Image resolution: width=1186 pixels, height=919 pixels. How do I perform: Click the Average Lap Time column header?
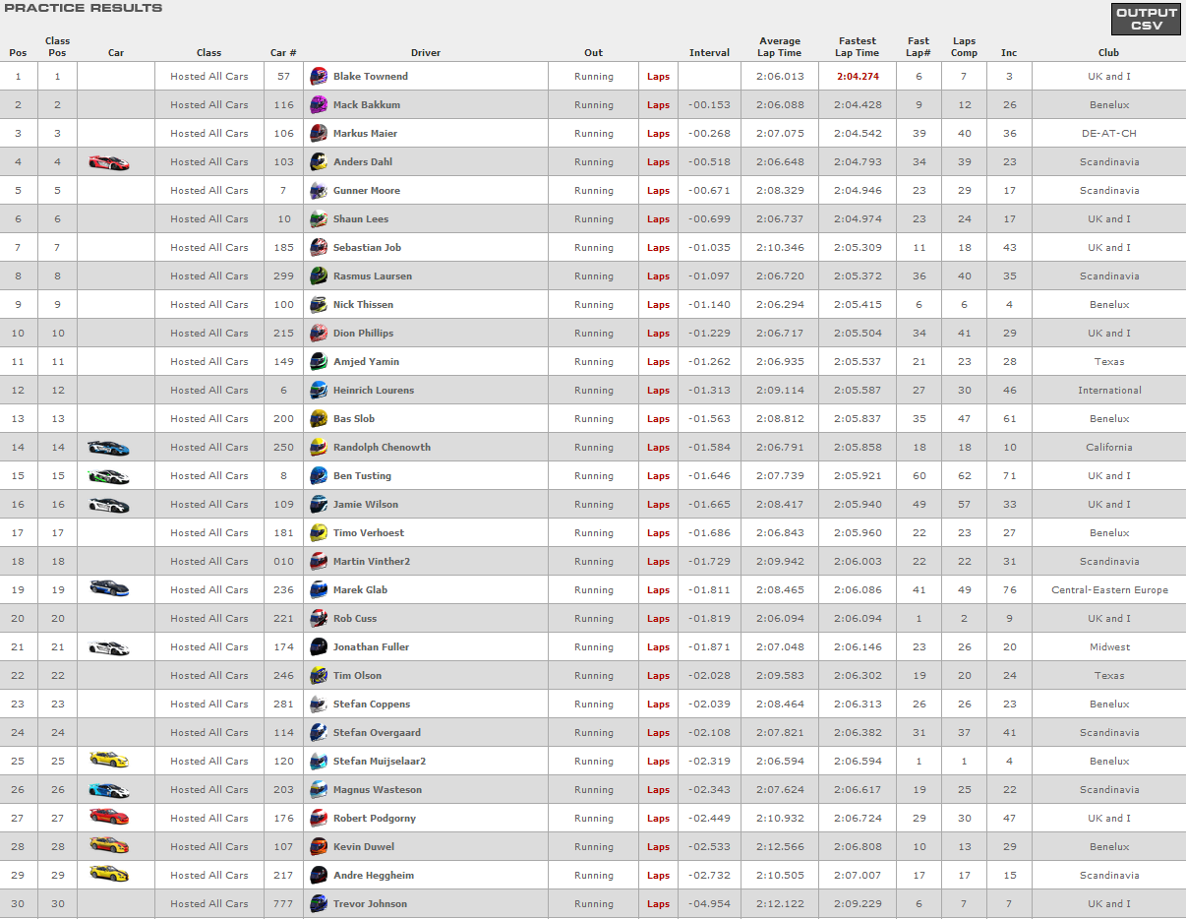[780, 47]
